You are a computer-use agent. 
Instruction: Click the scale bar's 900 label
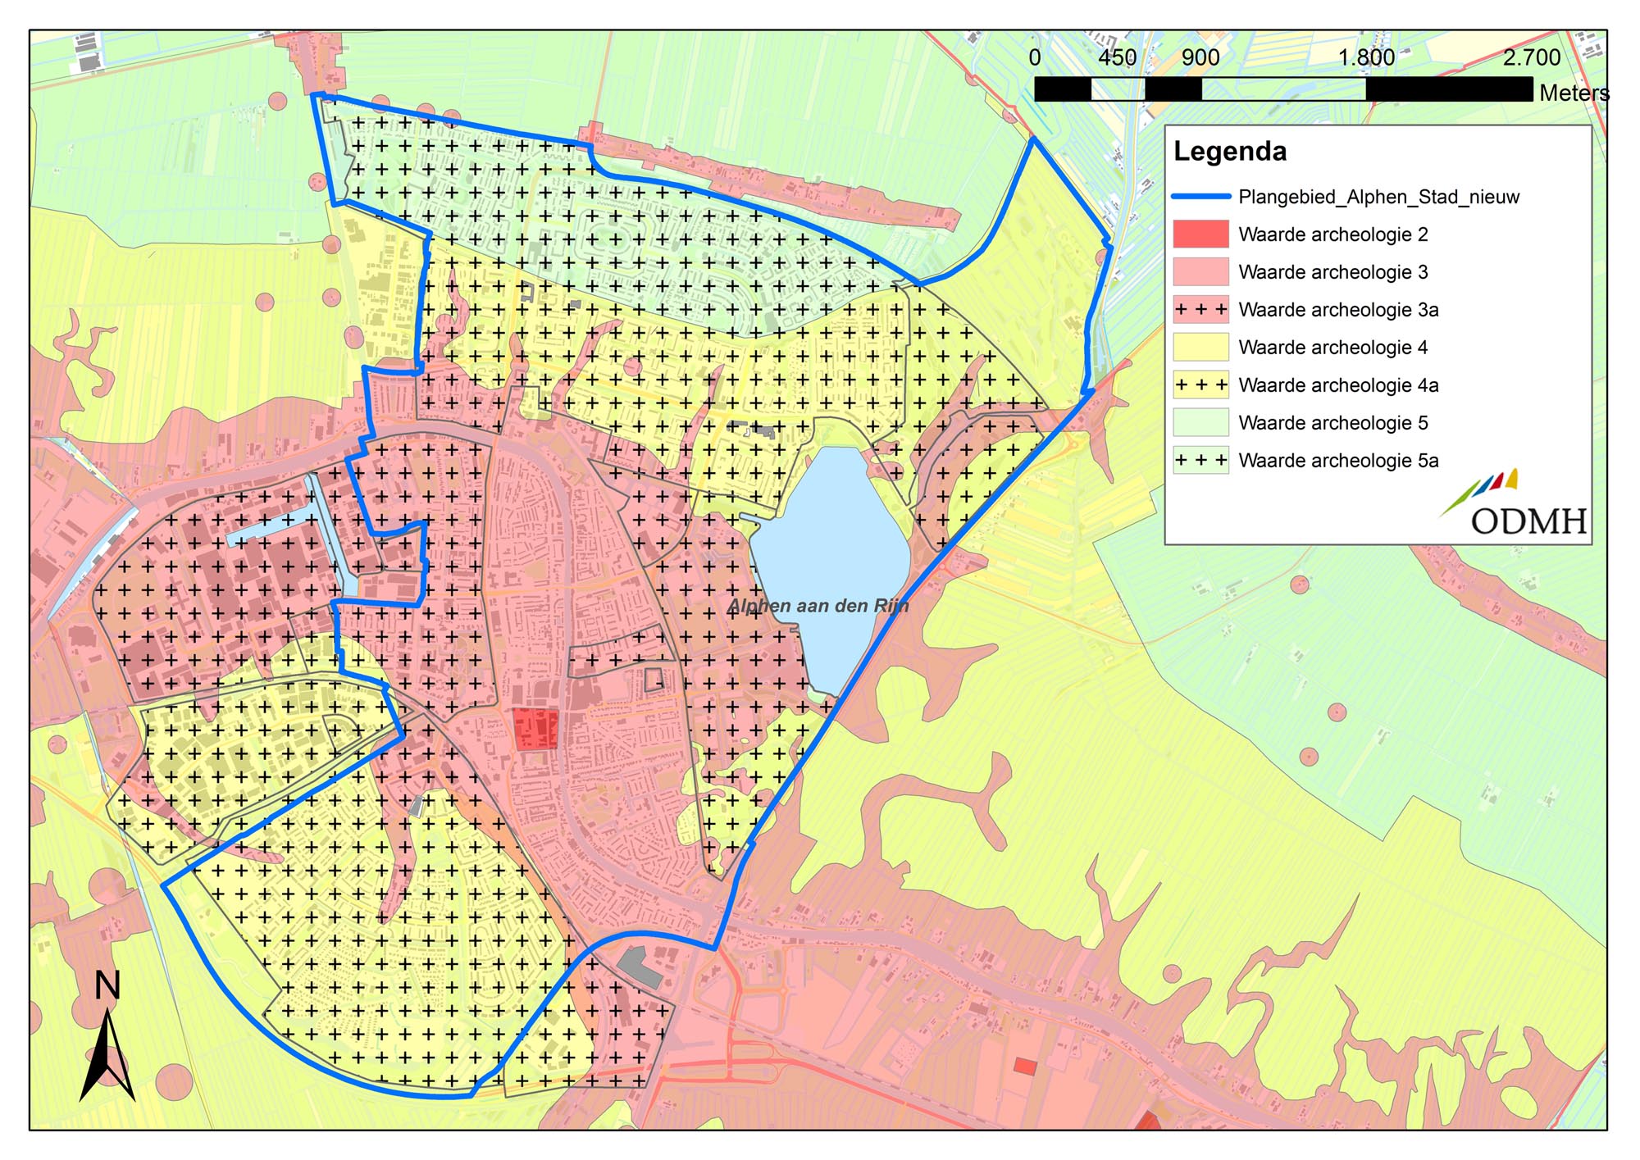pyautogui.click(x=1200, y=57)
